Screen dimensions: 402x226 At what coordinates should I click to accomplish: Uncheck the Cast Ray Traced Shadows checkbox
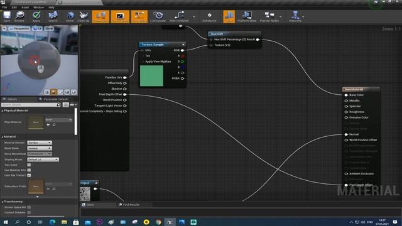pyautogui.click(x=29, y=175)
